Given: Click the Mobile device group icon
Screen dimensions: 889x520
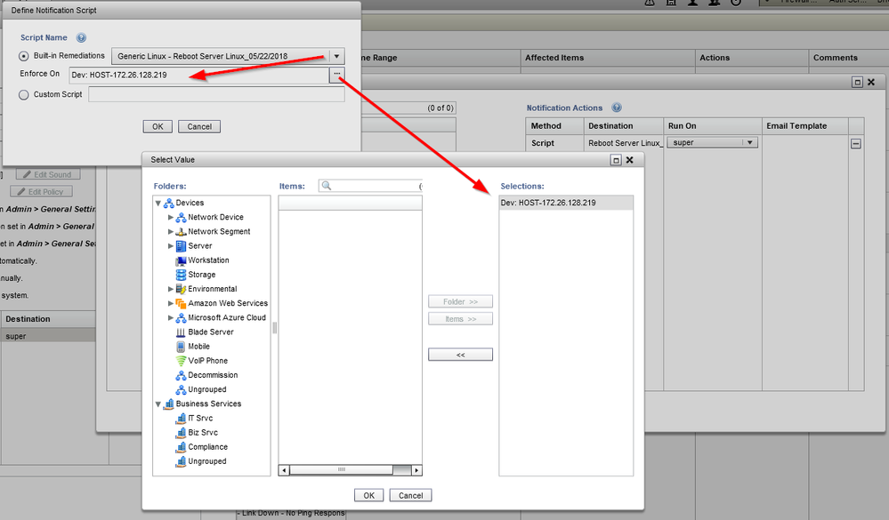Looking at the screenshot, I should 179,346.
